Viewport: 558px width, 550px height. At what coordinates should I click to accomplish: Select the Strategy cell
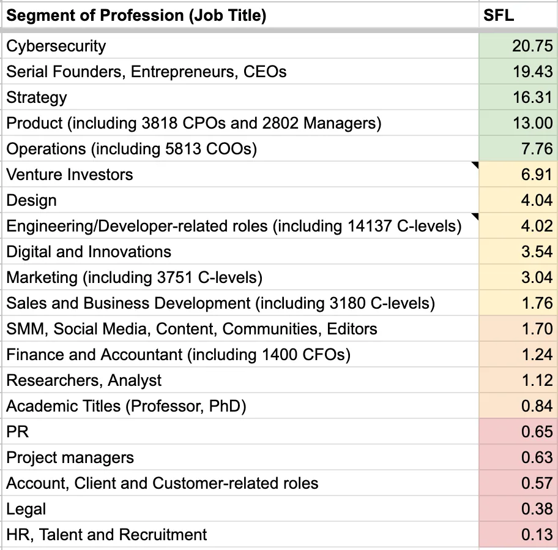(240, 97)
